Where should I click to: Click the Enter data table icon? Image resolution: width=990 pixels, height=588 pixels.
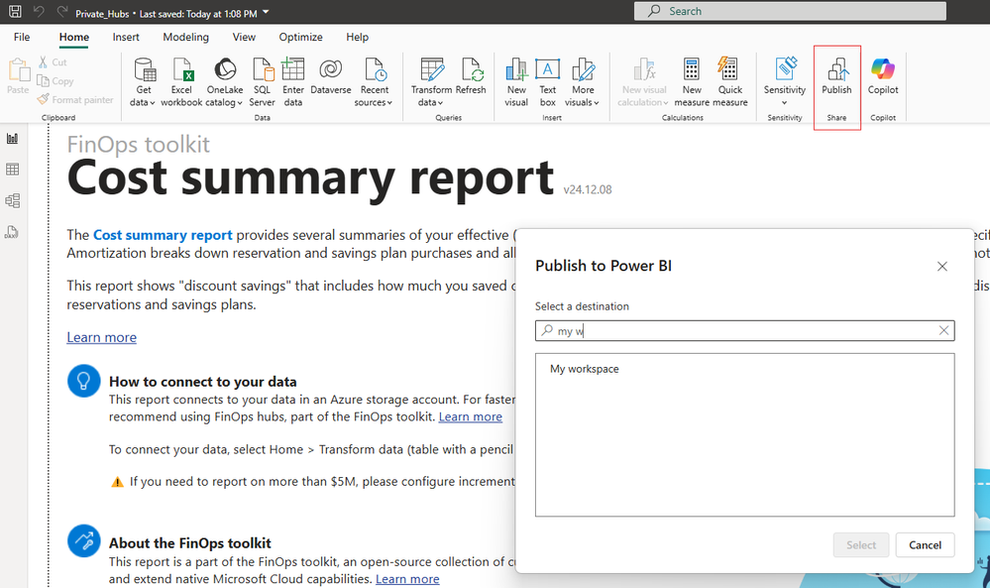pyautogui.click(x=293, y=82)
